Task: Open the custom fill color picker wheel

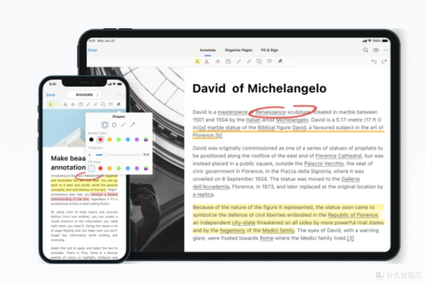Action: click(x=146, y=168)
